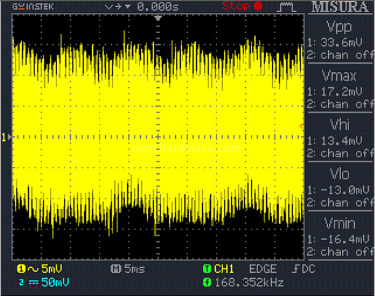Click the trigger position marker atop grid
The height and width of the screenshot is (296, 375).
click(x=158, y=18)
